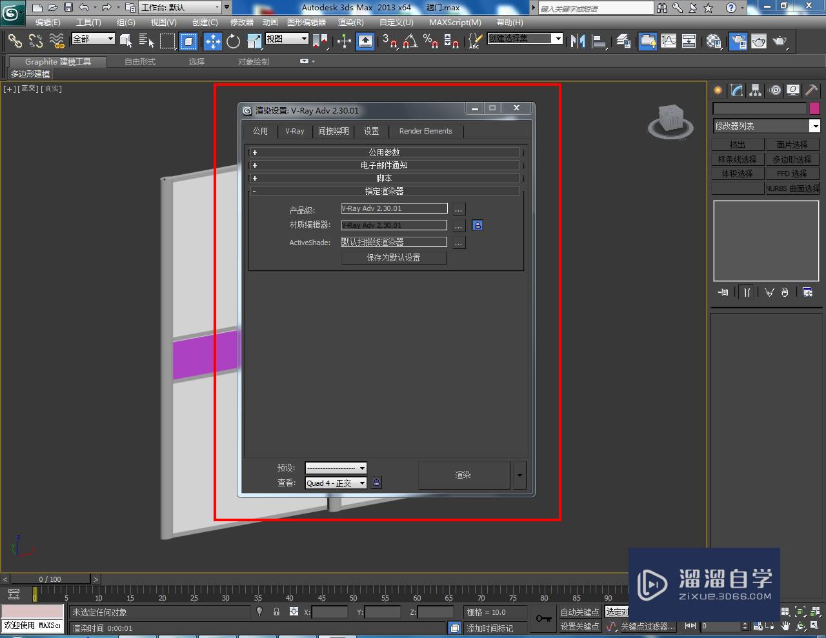This screenshot has height=638, width=826.
Task: Click the object color swatch in command panel
Action: pyautogui.click(x=814, y=108)
